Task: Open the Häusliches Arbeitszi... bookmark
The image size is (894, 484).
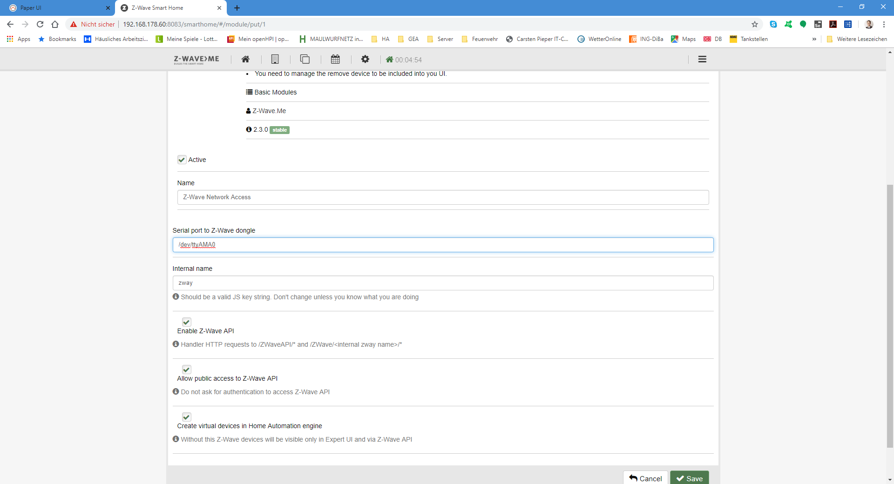Action: (116, 39)
